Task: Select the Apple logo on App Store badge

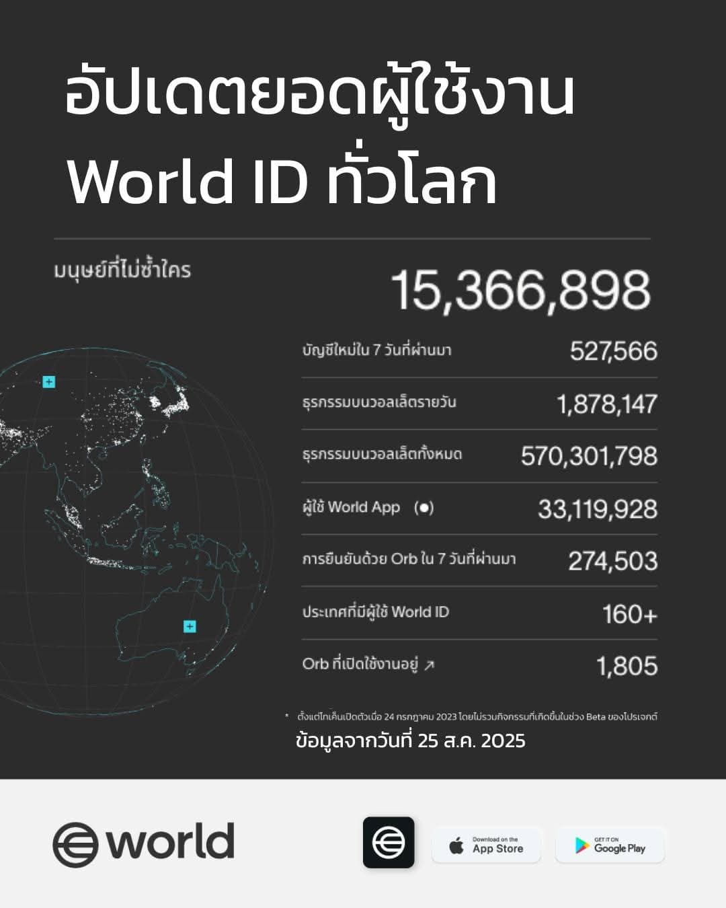Action: pos(456,845)
